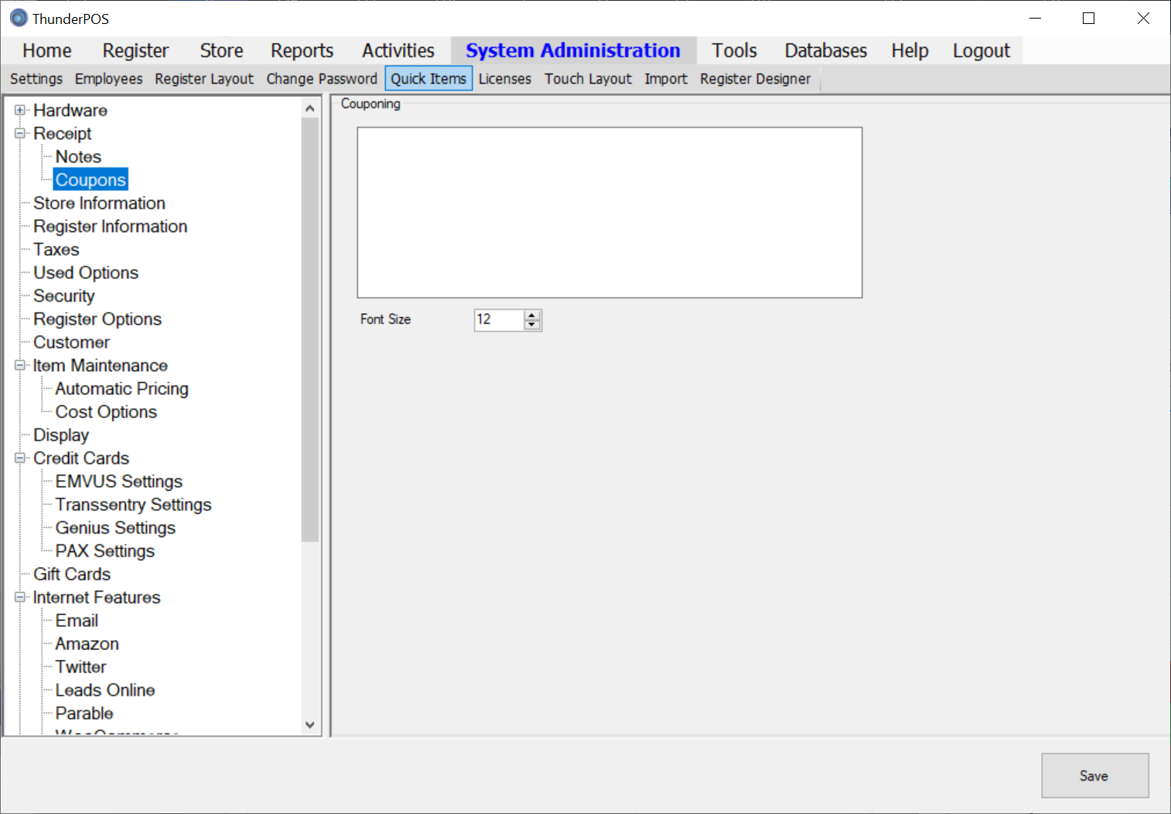
Task: Click the ThunderPOS title bar icon
Action: pos(19,19)
